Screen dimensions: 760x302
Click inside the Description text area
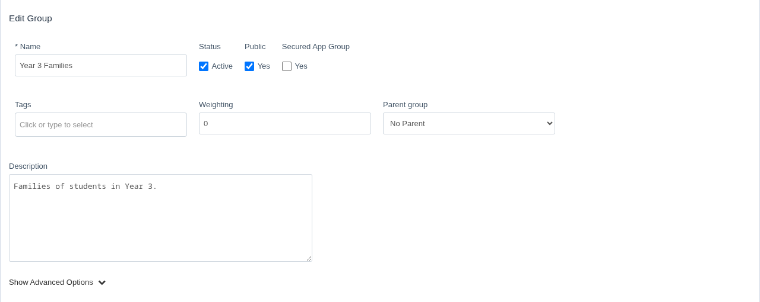160,218
